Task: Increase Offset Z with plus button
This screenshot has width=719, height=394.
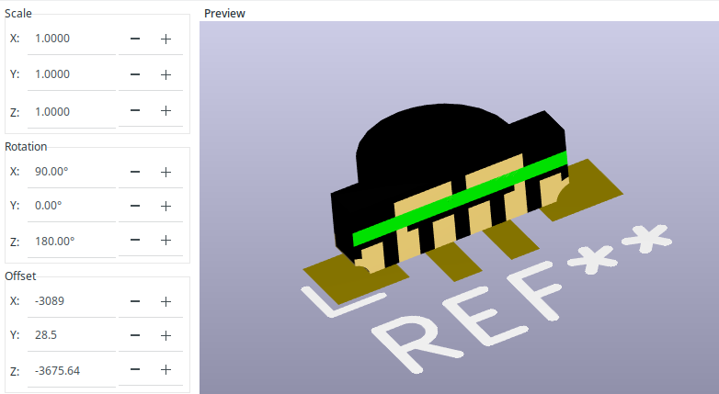Action: (x=166, y=370)
